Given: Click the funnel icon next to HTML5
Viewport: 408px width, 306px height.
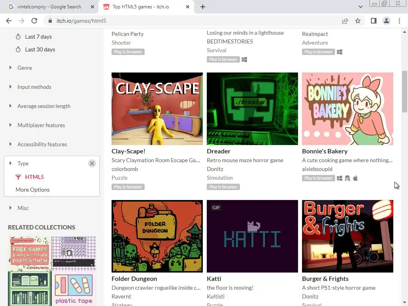Looking at the screenshot, I should tap(18, 177).
